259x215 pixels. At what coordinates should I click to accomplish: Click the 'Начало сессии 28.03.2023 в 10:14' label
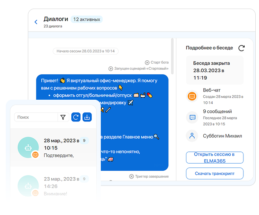(86, 51)
